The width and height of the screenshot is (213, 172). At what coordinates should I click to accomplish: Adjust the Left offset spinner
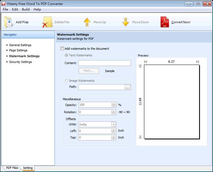pos(114,131)
